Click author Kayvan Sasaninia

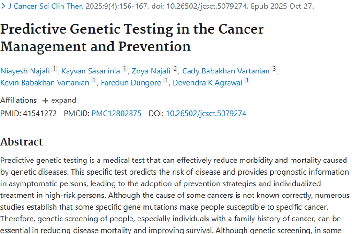click(x=90, y=71)
